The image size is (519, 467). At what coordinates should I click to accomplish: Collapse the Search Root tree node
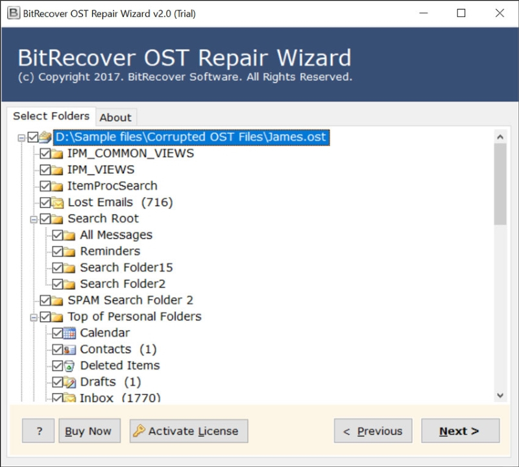click(34, 219)
